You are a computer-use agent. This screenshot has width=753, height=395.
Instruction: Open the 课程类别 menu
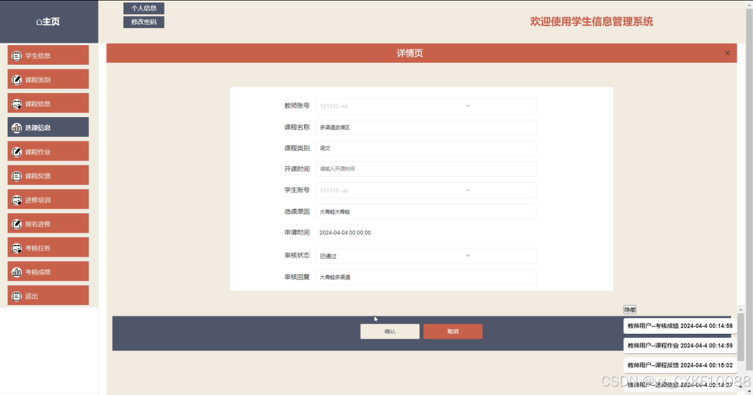point(48,80)
